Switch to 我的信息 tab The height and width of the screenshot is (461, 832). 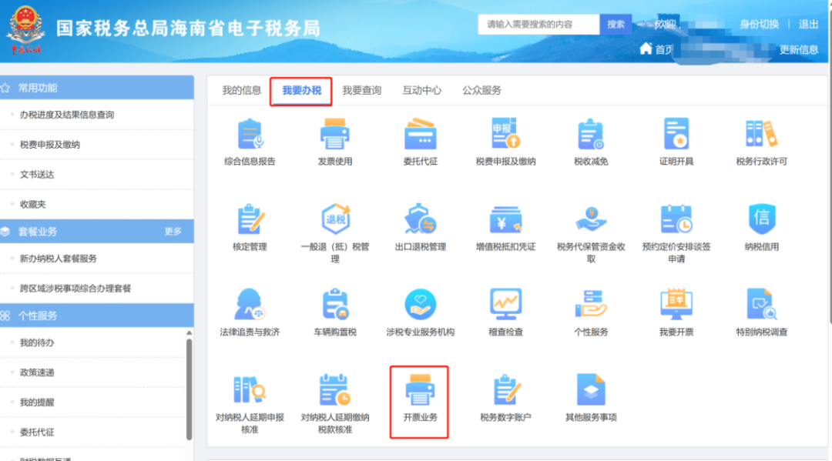pos(241,91)
